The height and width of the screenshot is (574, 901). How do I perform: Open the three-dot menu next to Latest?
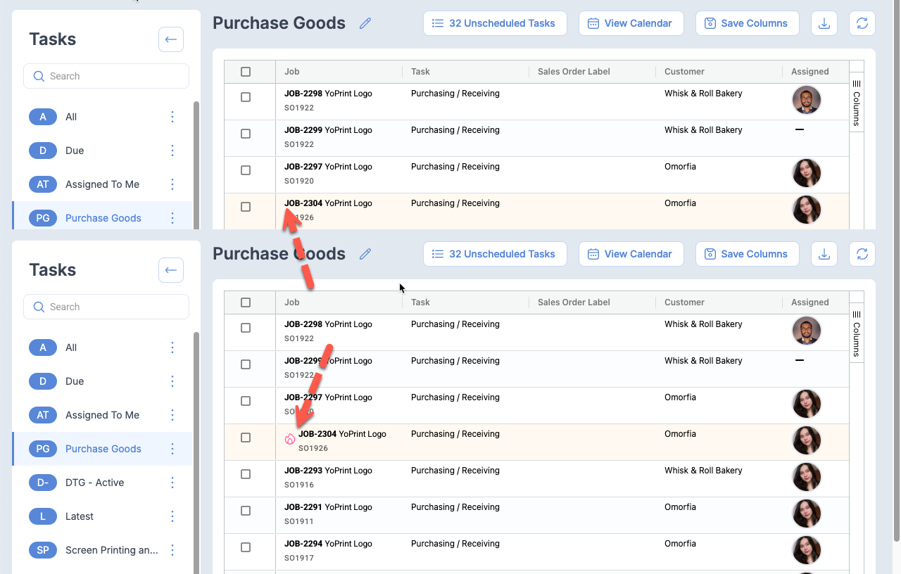click(x=172, y=516)
